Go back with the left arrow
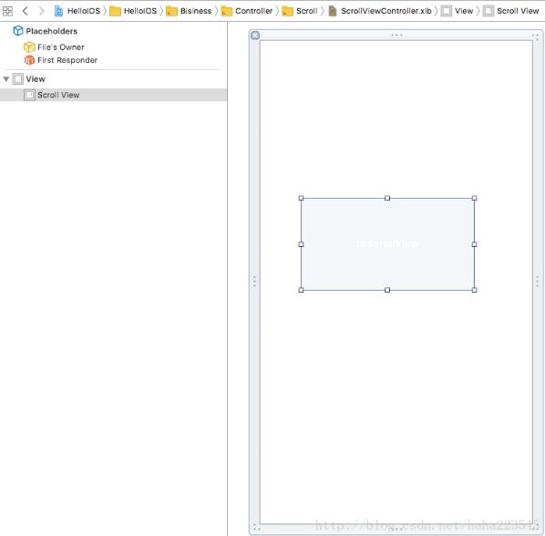The height and width of the screenshot is (536, 545). click(x=25, y=11)
